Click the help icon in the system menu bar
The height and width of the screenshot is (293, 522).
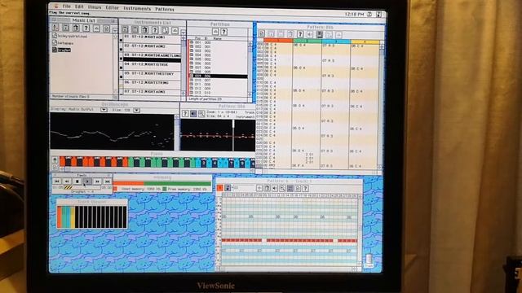(369, 15)
